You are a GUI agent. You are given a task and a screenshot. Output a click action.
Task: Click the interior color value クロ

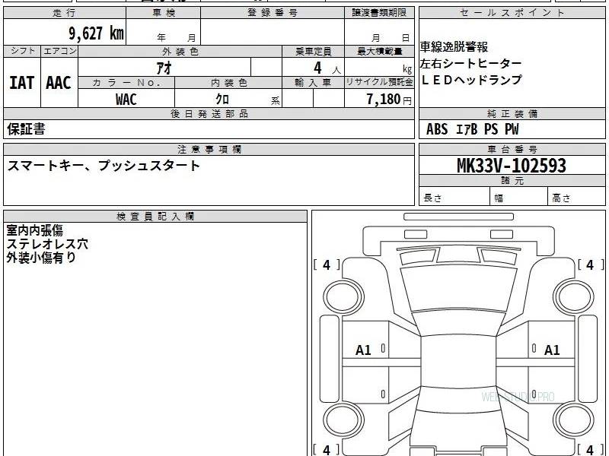[x=222, y=100]
